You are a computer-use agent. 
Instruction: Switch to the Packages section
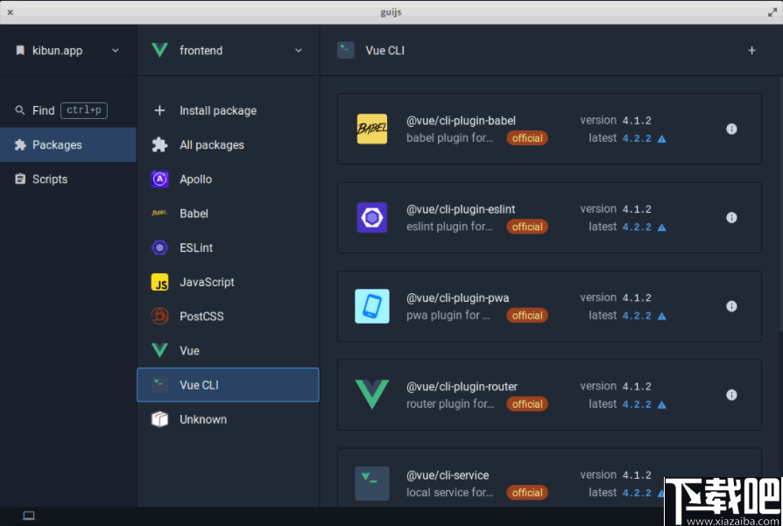(x=57, y=145)
